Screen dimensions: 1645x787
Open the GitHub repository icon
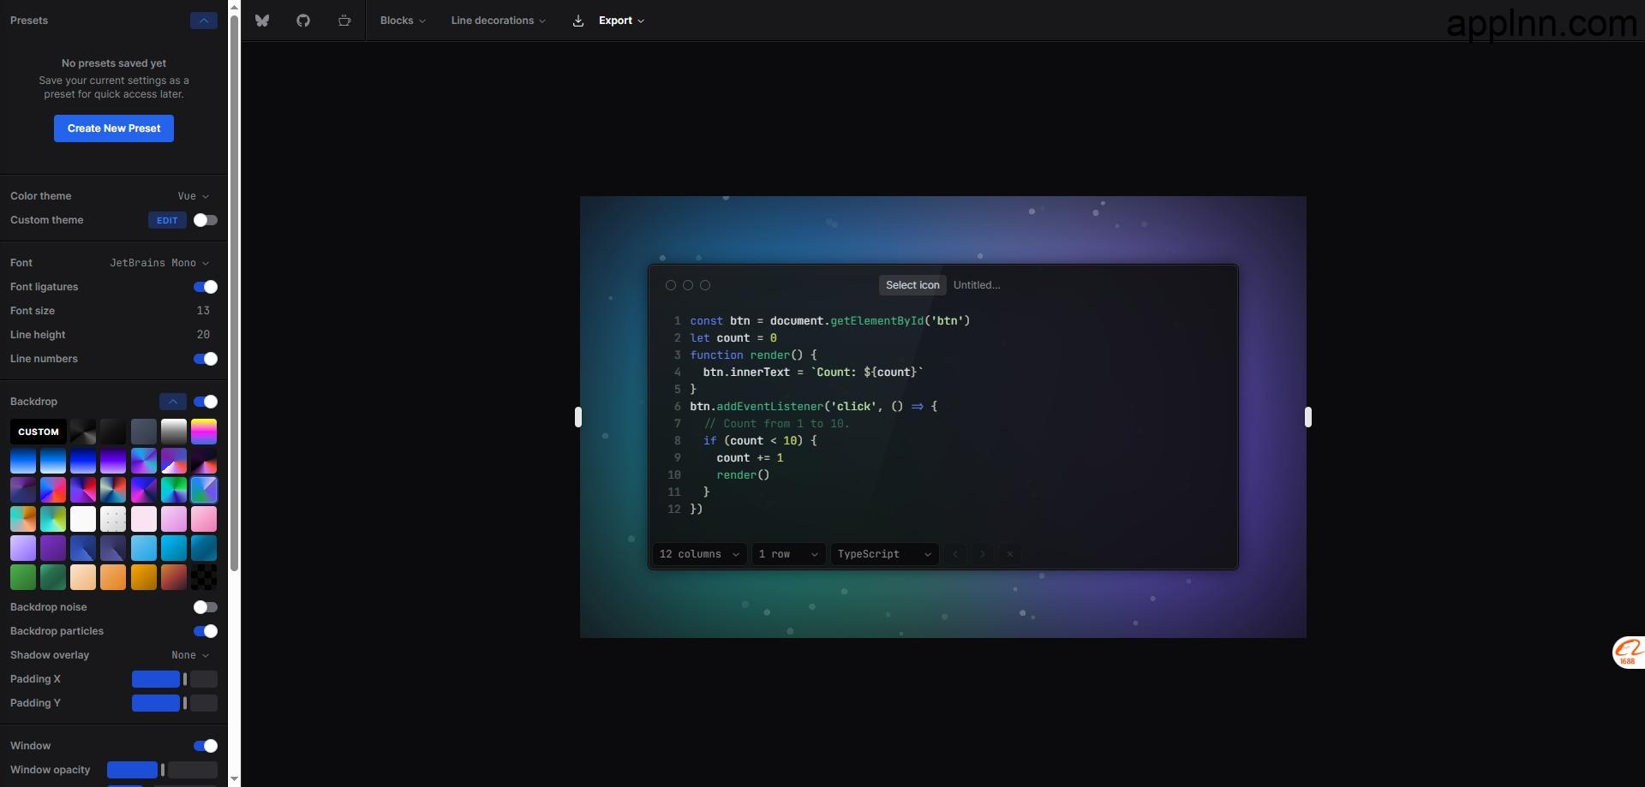tap(303, 21)
